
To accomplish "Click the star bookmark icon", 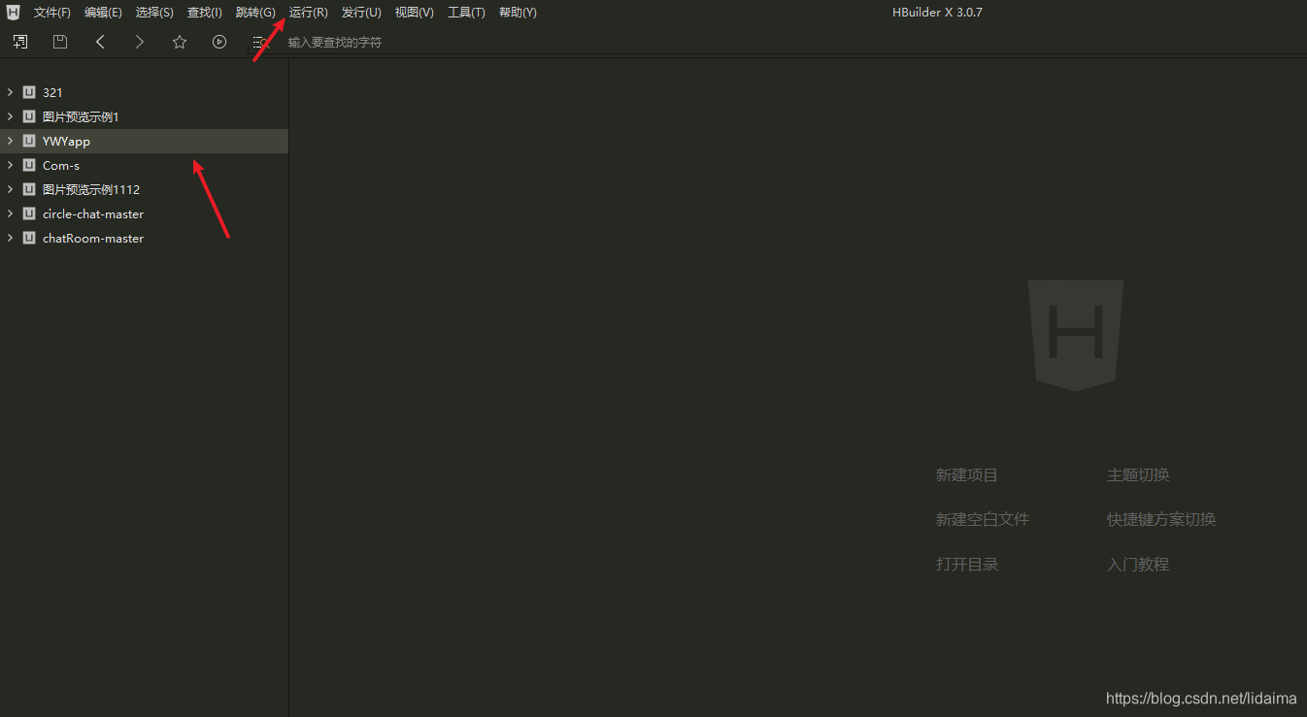I will [180, 42].
